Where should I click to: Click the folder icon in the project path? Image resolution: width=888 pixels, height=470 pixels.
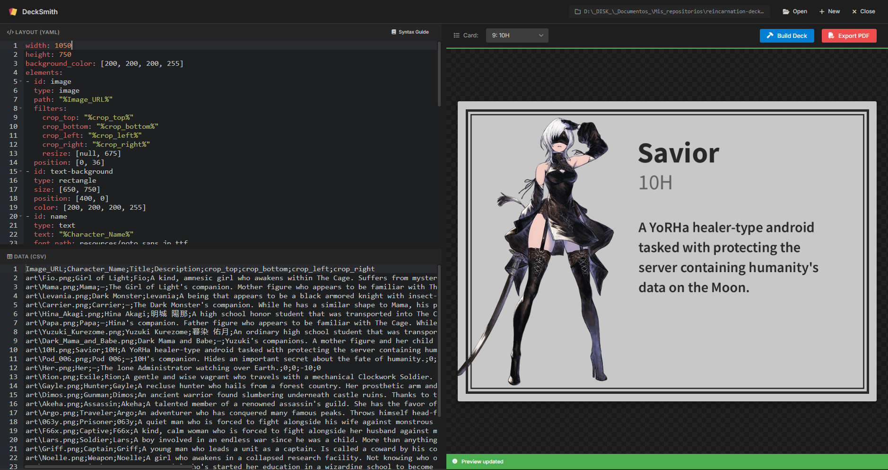point(578,11)
